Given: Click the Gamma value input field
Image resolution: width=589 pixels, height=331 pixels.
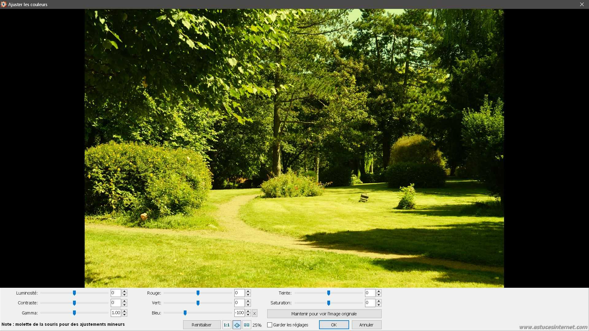Looking at the screenshot, I should (x=116, y=313).
